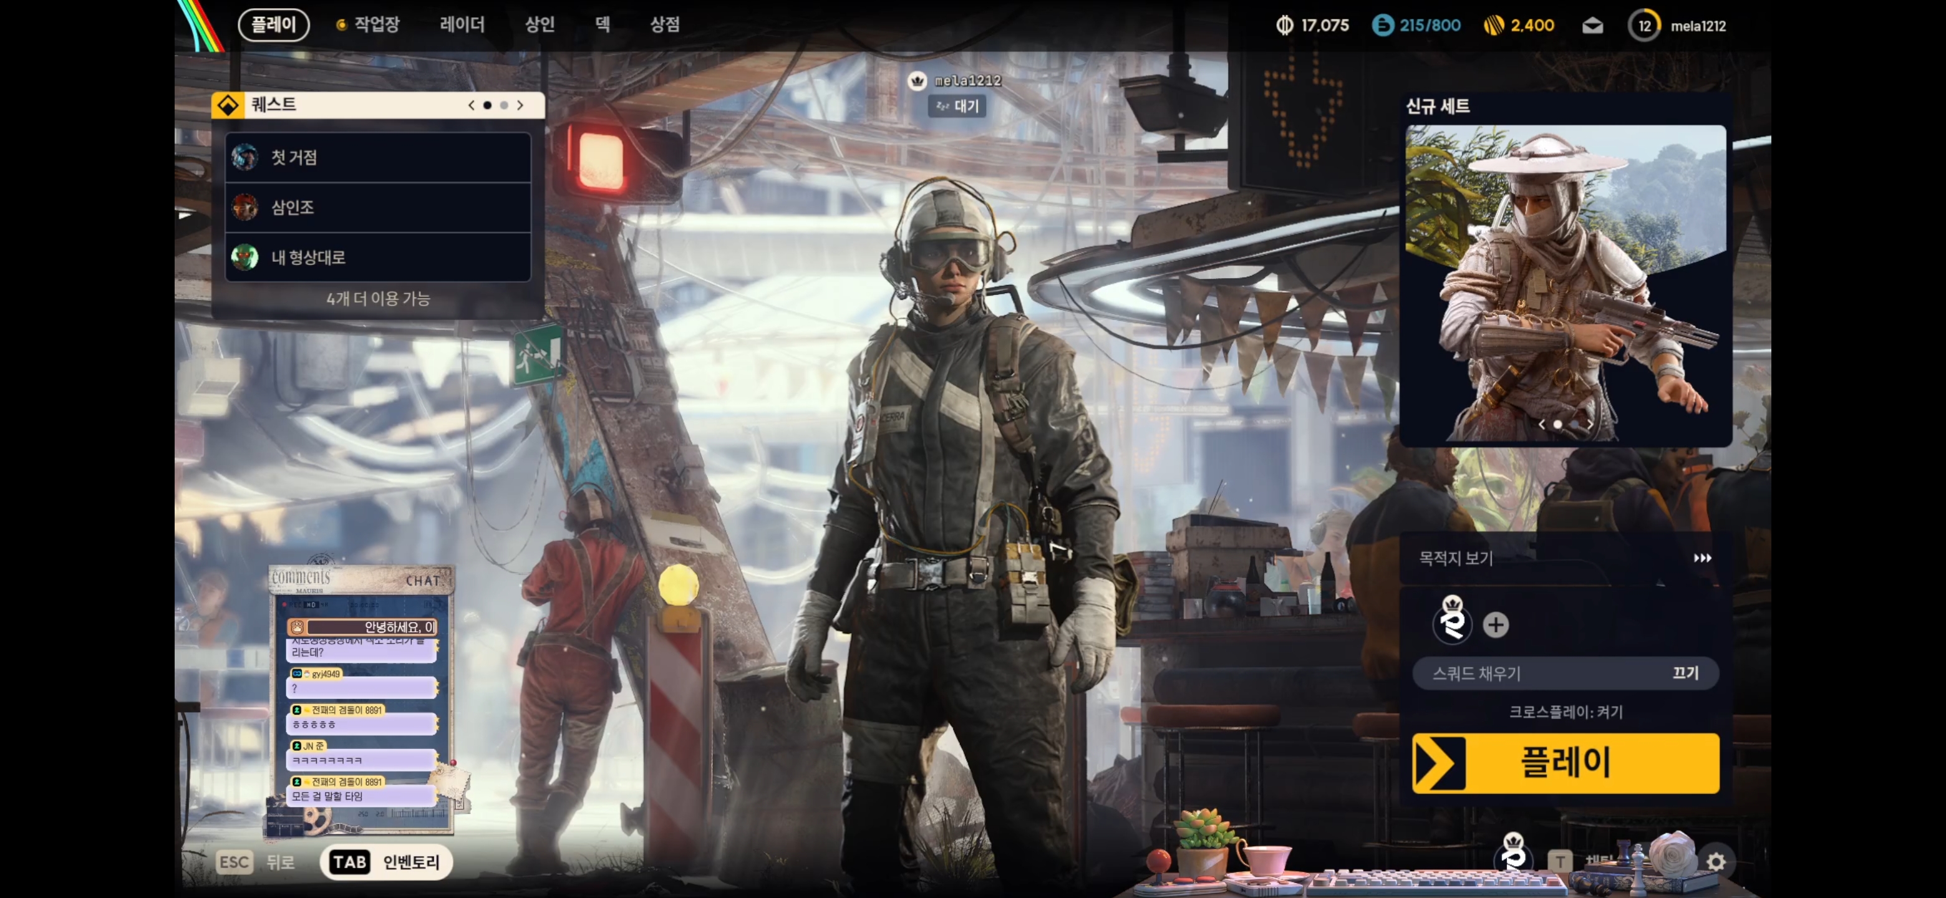Go to the 상인 tab
This screenshot has width=1946, height=898.
click(540, 25)
